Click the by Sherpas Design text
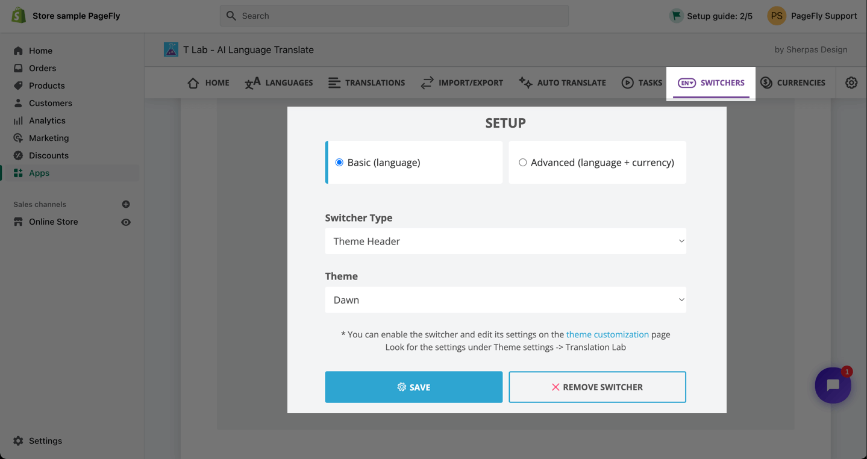Viewport: 867px width, 459px height. pyautogui.click(x=811, y=49)
